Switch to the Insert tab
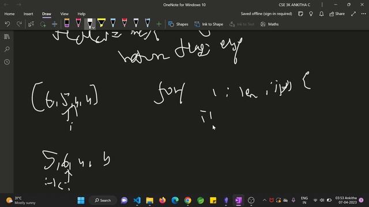Viewport: 369px width, 207px height. coord(28,14)
